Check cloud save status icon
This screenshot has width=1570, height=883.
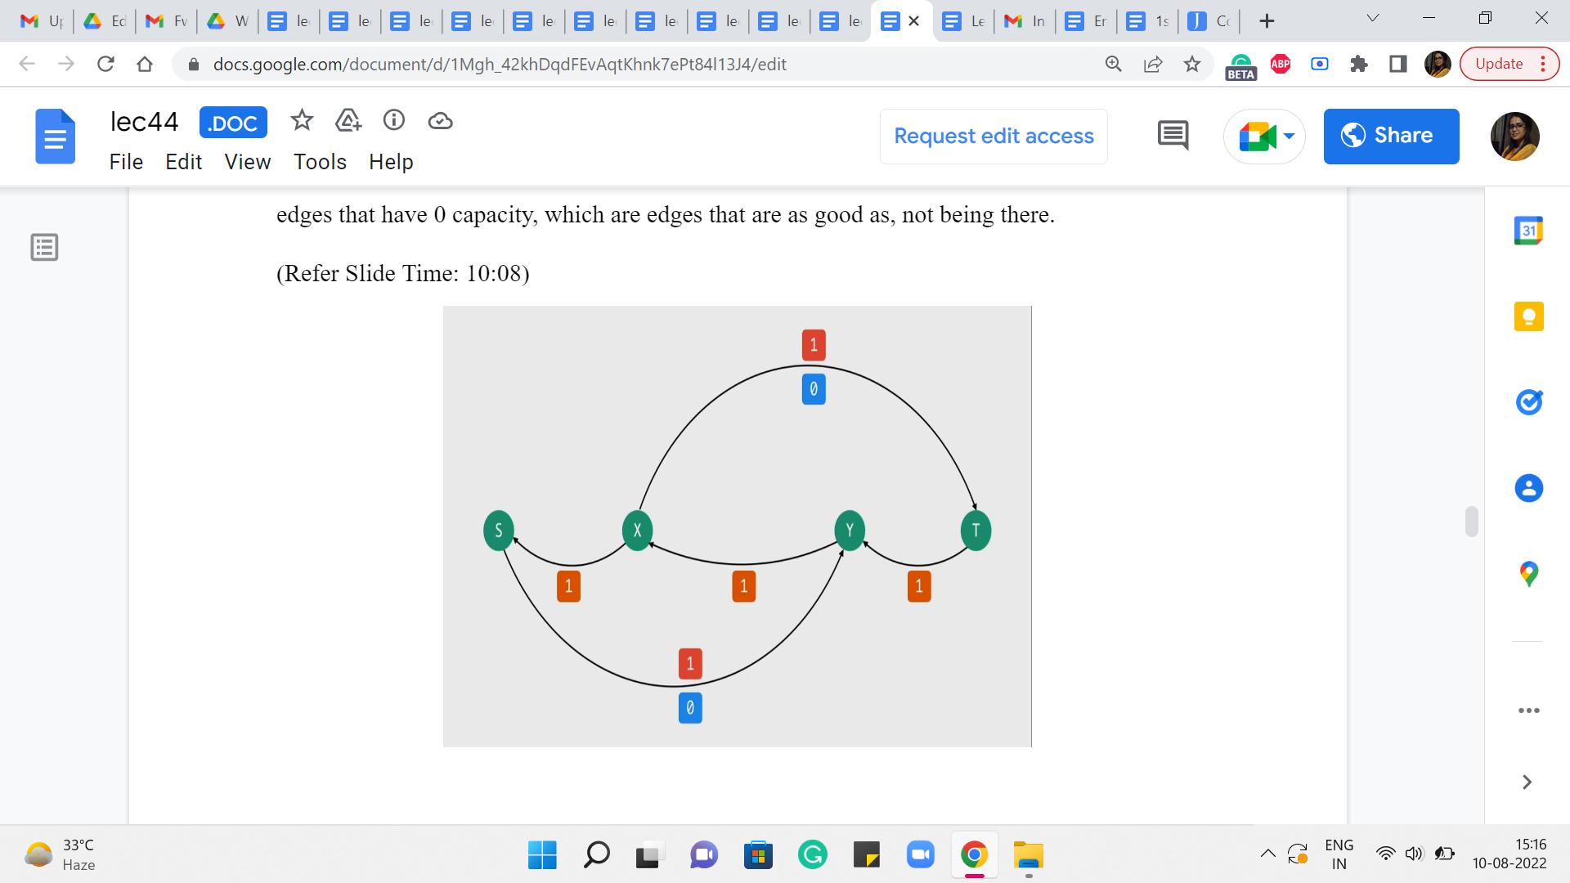tap(440, 121)
